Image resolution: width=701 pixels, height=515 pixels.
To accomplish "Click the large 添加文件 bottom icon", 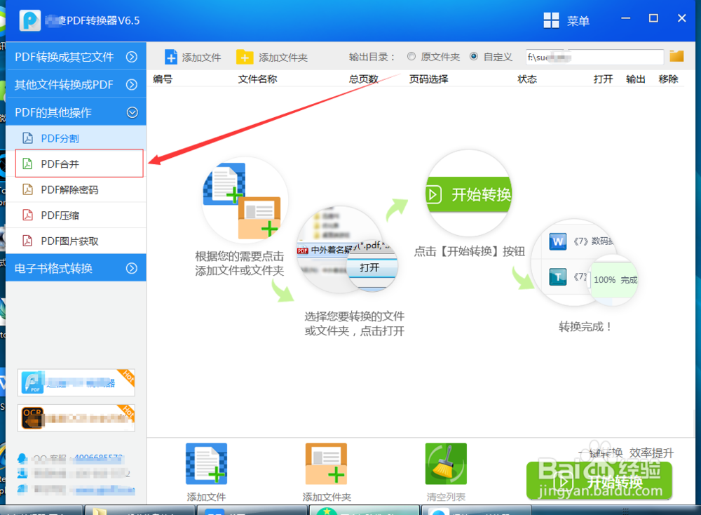I will pyautogui.click(x=207, y=464).
